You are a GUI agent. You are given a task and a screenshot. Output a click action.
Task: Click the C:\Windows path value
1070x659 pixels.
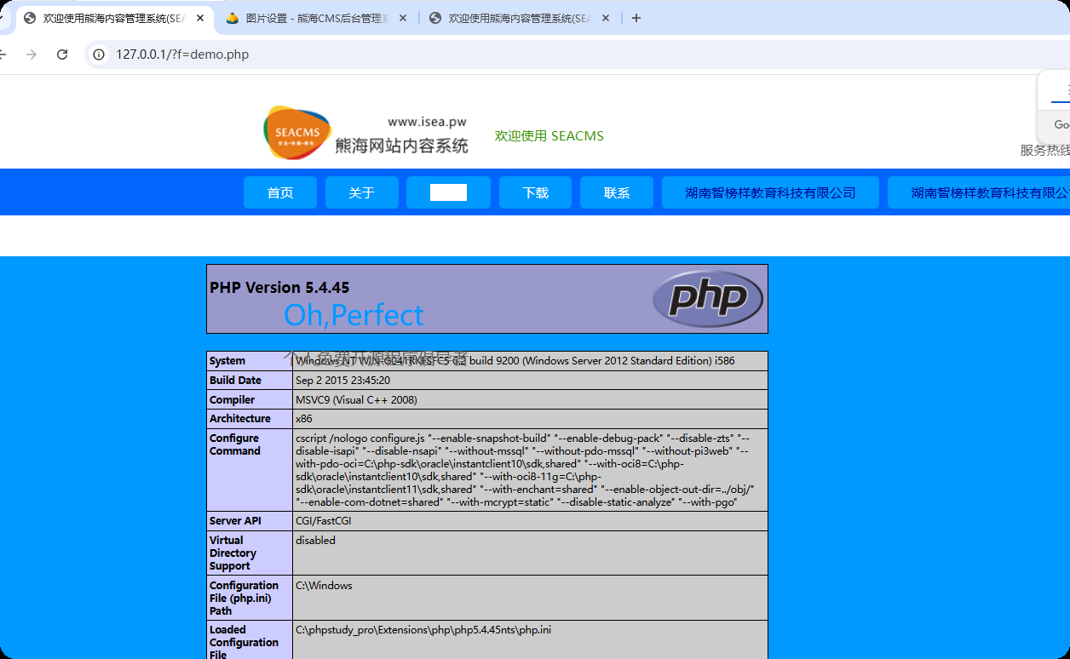(324, 586)
